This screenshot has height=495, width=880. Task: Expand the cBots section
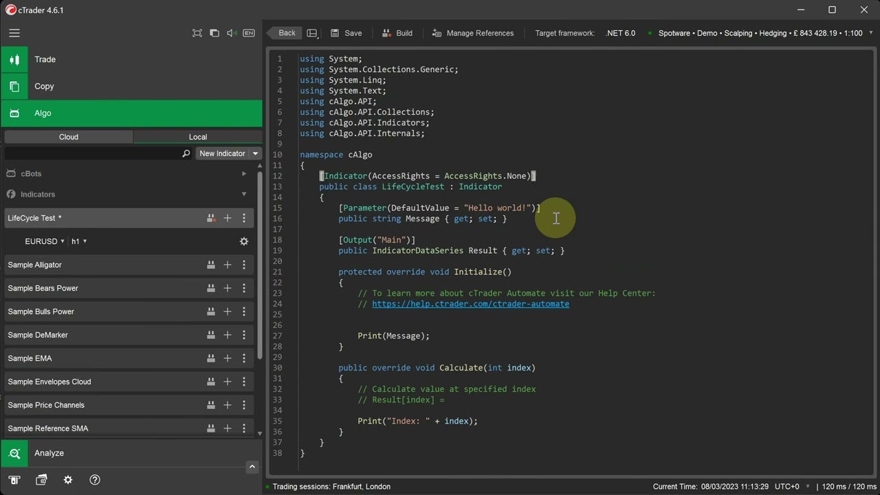(244, 174)
